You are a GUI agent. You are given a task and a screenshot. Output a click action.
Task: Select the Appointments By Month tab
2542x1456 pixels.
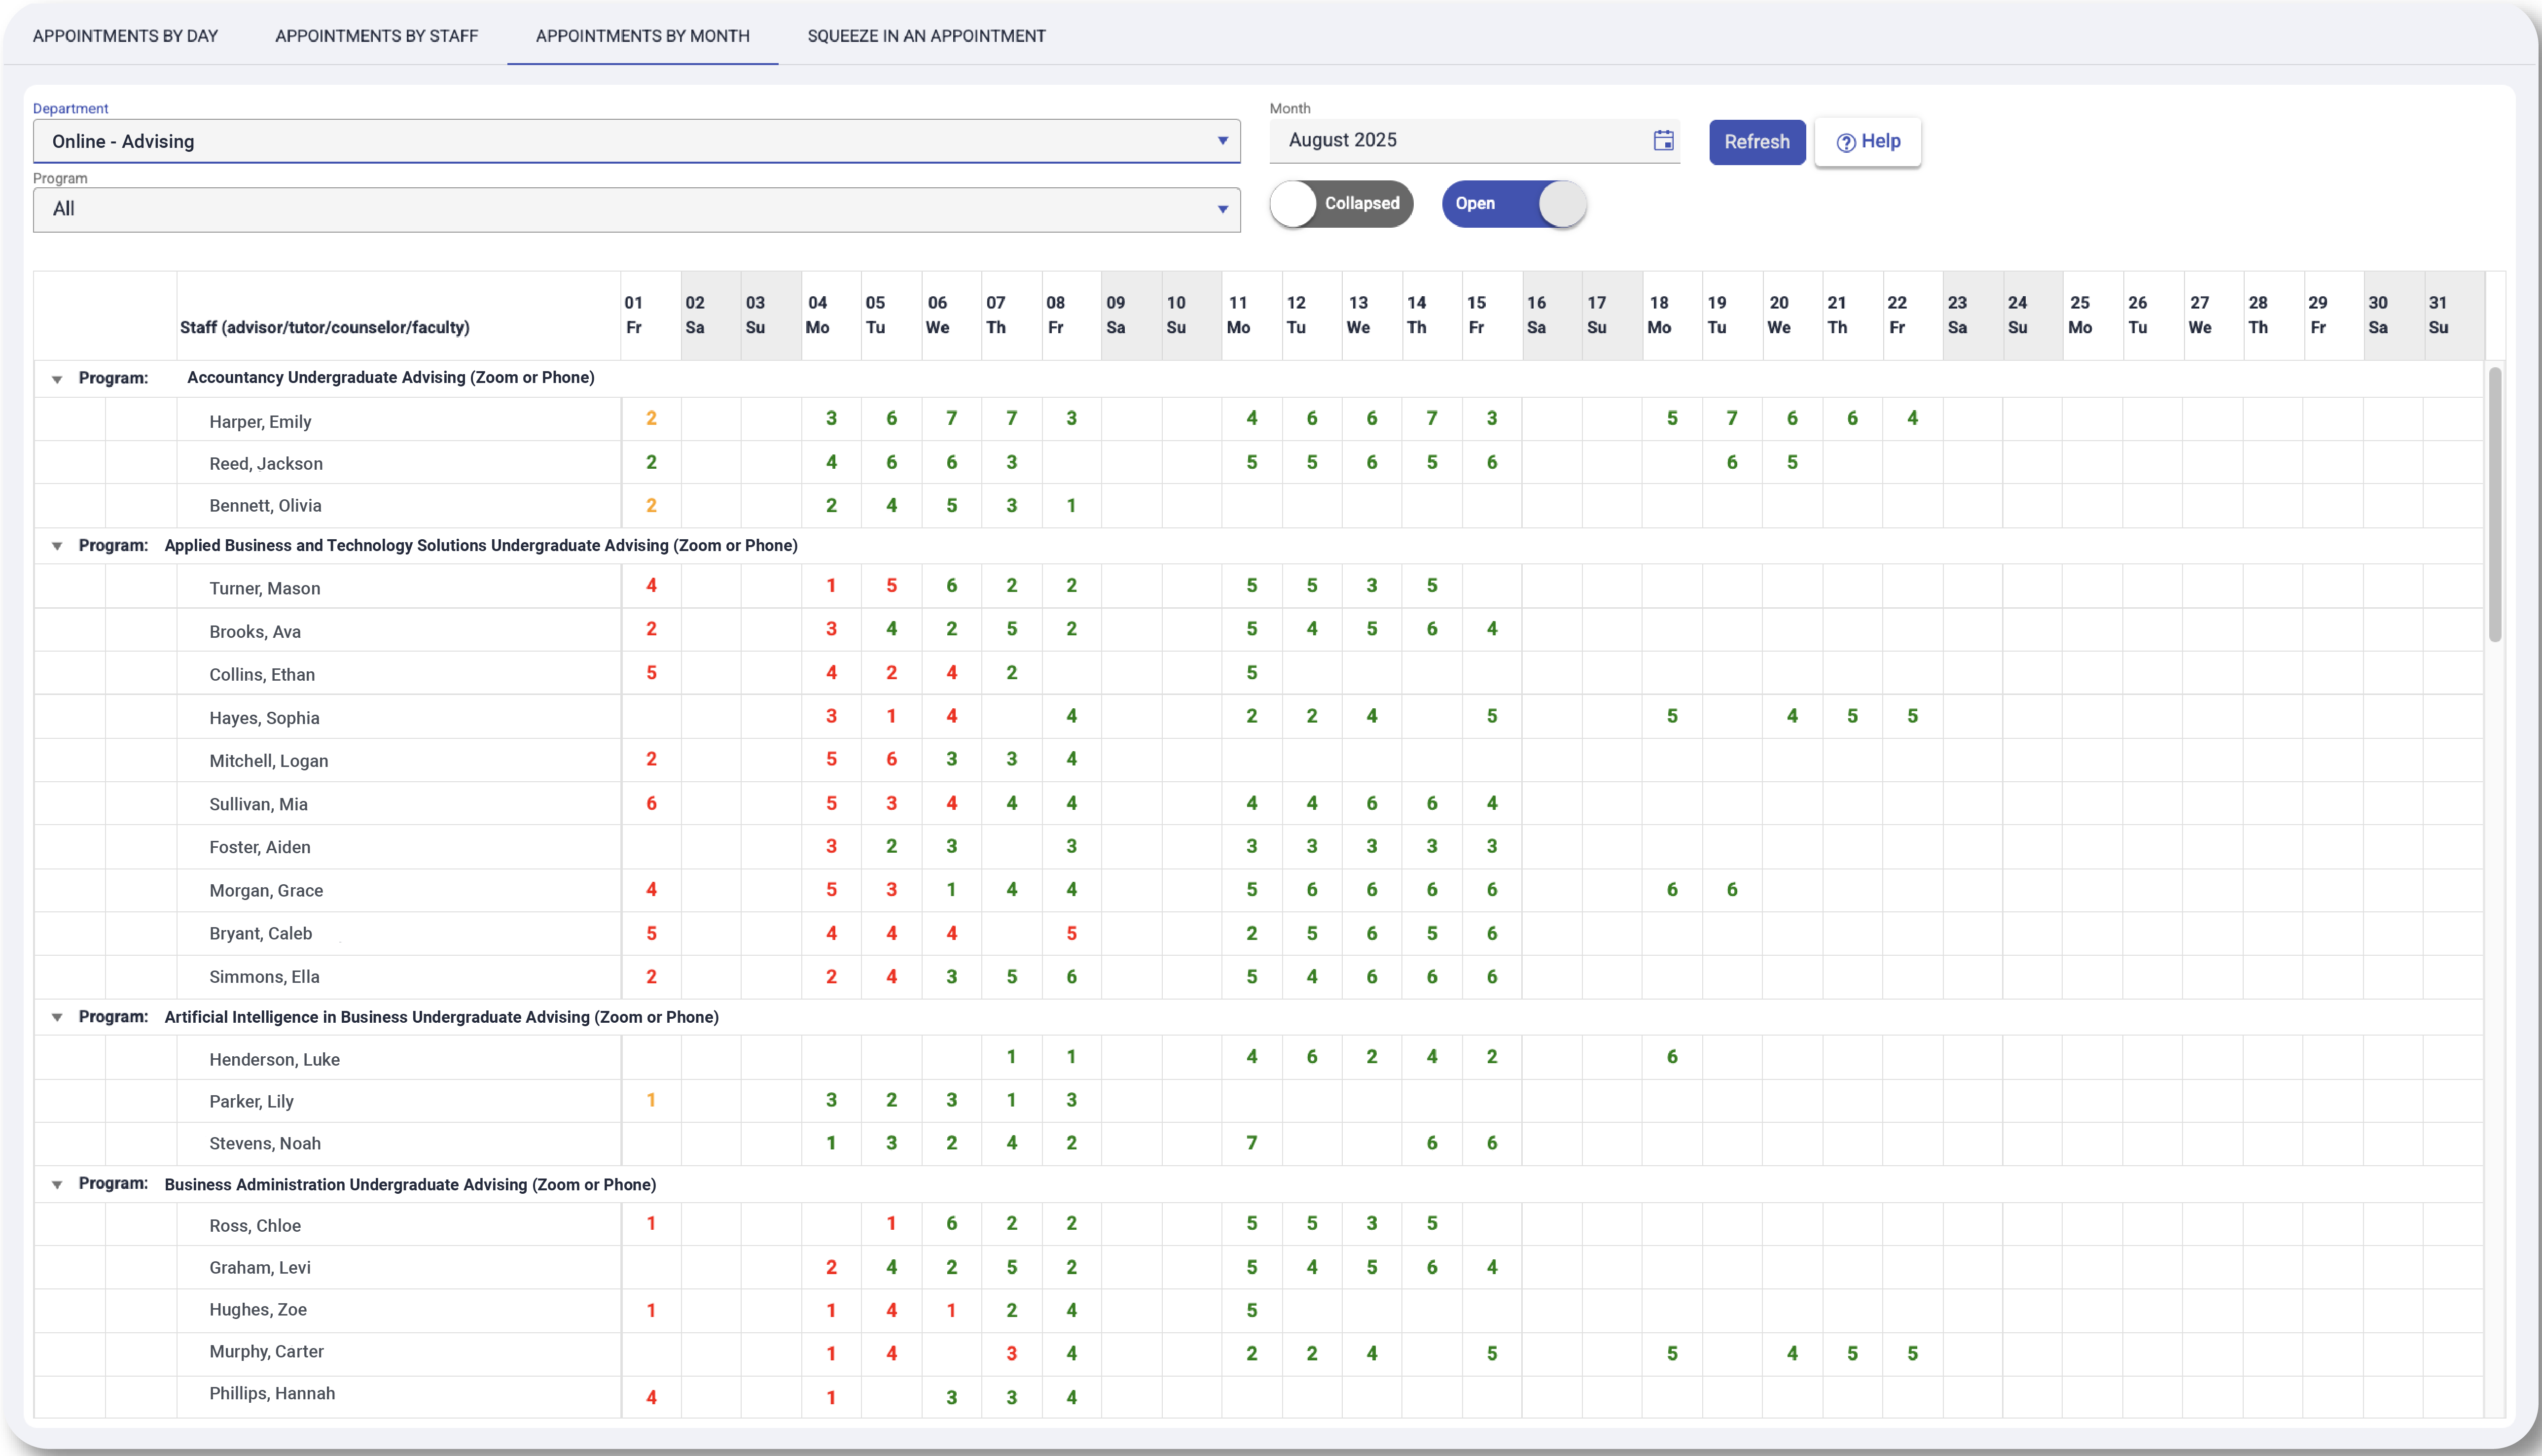[x=642, y=36]
